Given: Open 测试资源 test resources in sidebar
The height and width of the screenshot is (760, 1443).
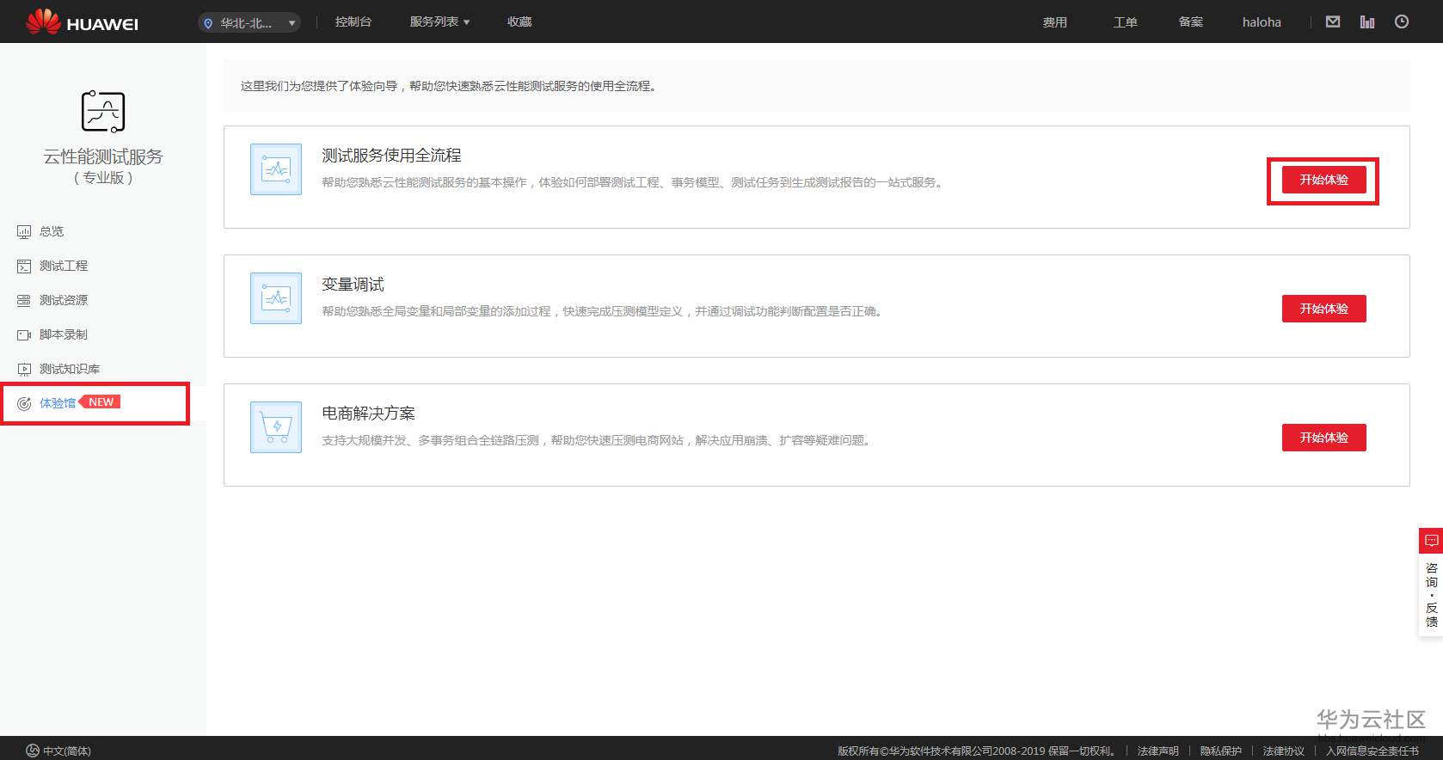Looking at the screenshot, I should (64, 300).
